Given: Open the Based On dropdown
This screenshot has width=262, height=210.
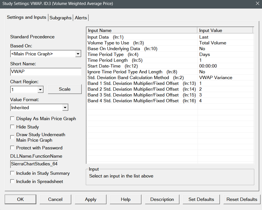Looking at the screenshot, I should point(78,54).
